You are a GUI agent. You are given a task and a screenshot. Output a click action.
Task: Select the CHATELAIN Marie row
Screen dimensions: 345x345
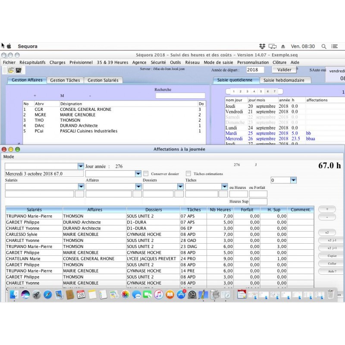(x=160, y=259)
